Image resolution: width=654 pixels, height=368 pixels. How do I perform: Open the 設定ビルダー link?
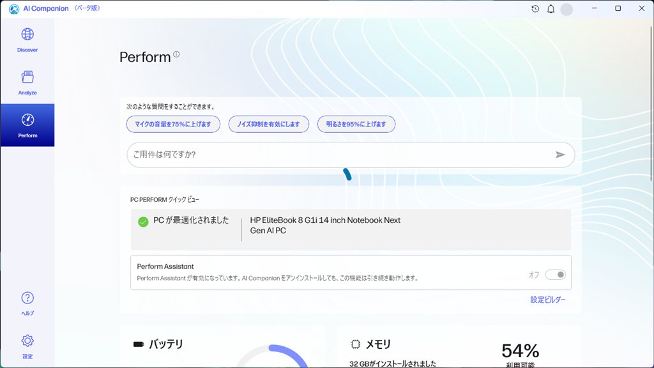pyautogui.click(x=548, y=300)
